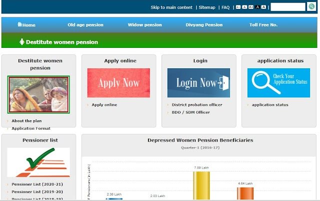Open the application status bullet link

click(x=270, y=105)
